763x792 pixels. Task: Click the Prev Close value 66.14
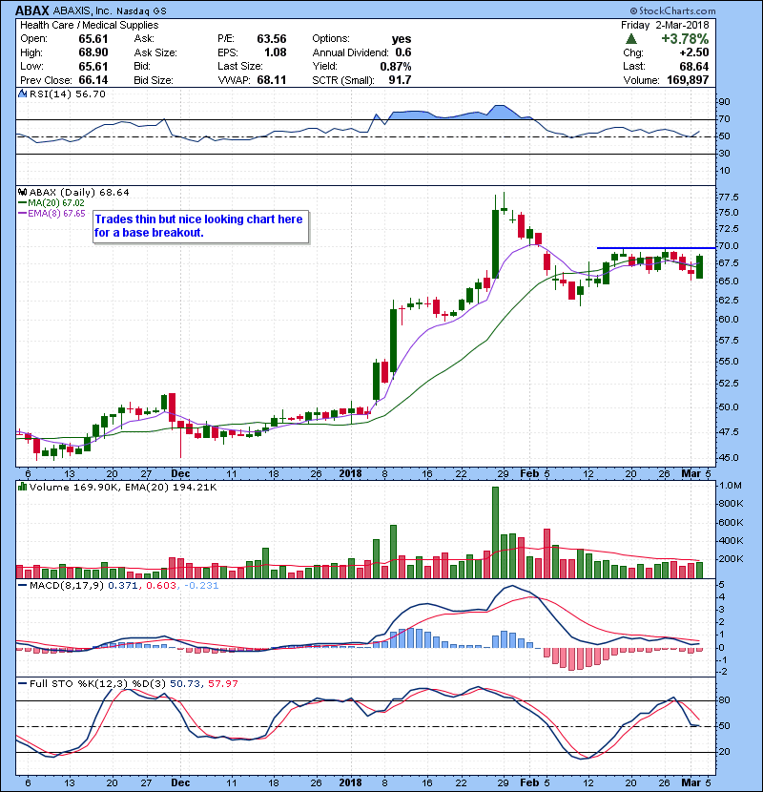pos(93,80)
